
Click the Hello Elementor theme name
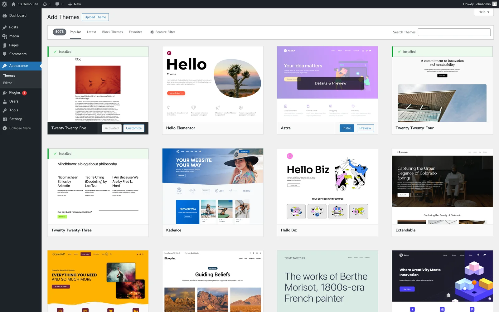pos(181,128)
